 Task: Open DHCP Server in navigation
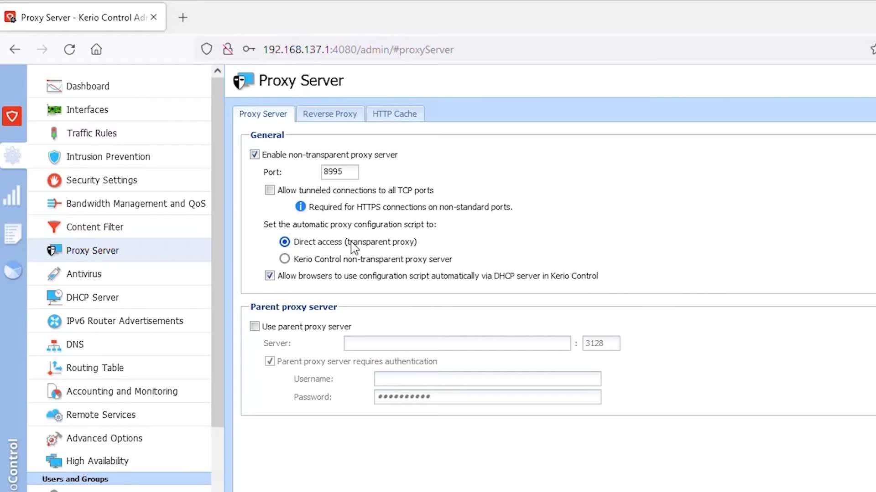click(x=93, y=297)
